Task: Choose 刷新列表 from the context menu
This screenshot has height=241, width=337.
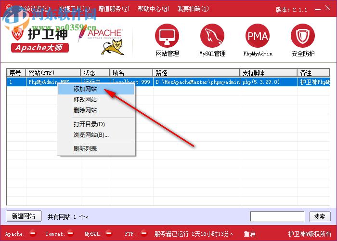Action: pos(96,148)
